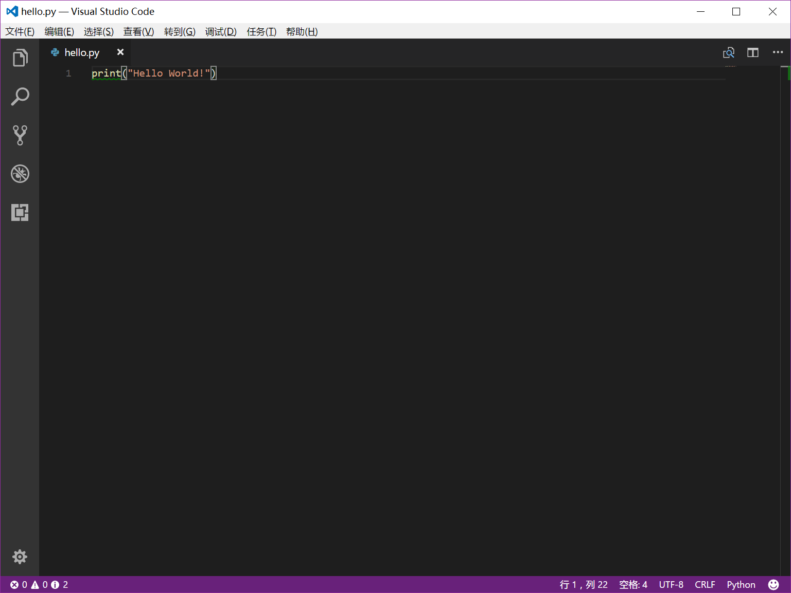The height and width of the screenshot is (593, 791).
Task: Click the open changes preview icon
Action: click(x=728, y=52)
